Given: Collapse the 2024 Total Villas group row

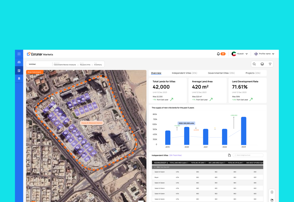Looking at the screenshot, I should [155, 167].
